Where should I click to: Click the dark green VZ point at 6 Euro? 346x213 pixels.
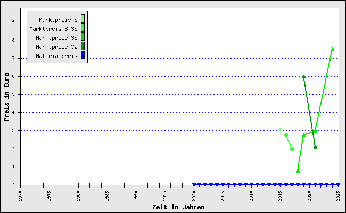pos(303,77)
